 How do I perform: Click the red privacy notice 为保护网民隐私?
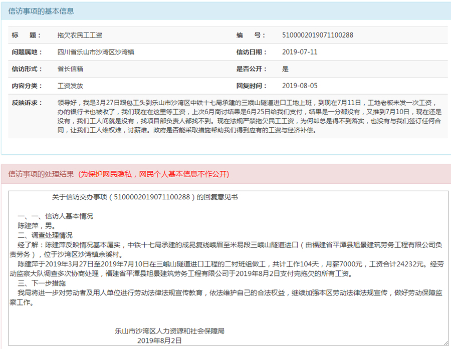[153, 175]
